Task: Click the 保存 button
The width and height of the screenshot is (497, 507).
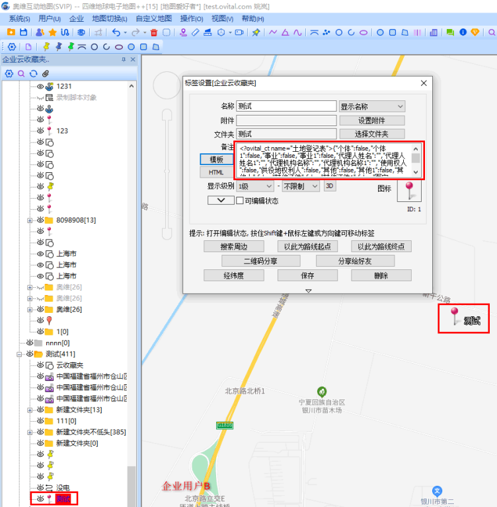Action: point(307,275)
